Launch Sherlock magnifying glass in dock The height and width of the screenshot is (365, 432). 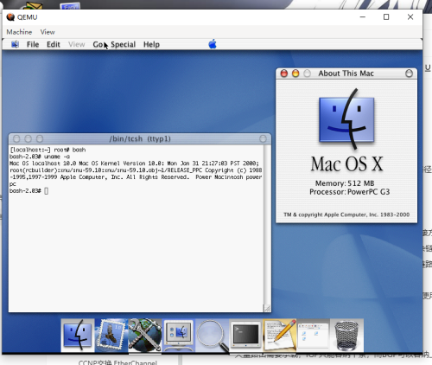[x=213, y=335]
